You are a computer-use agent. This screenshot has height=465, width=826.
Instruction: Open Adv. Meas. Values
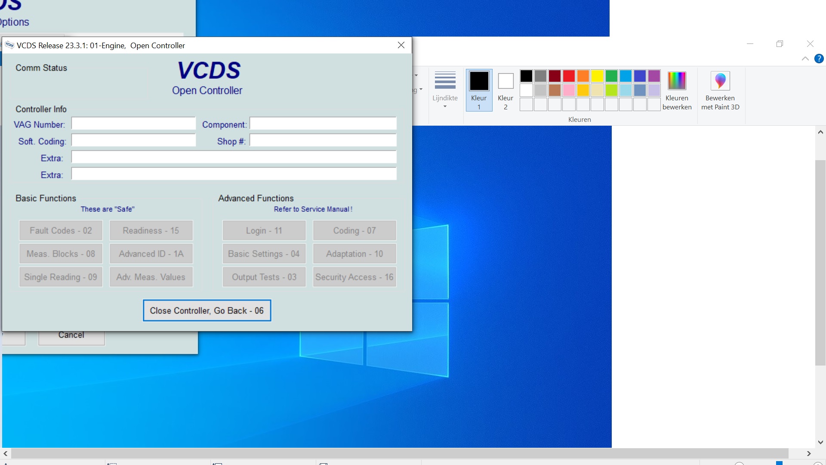pos(151,277)
